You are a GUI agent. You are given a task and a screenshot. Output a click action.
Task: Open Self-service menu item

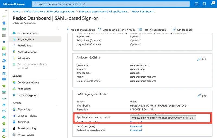tap(35, 58)
